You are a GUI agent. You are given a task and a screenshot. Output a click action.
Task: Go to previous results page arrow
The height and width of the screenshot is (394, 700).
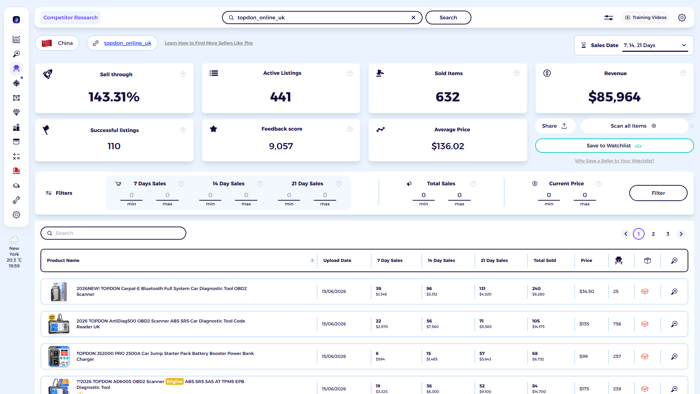coord(626,234)
